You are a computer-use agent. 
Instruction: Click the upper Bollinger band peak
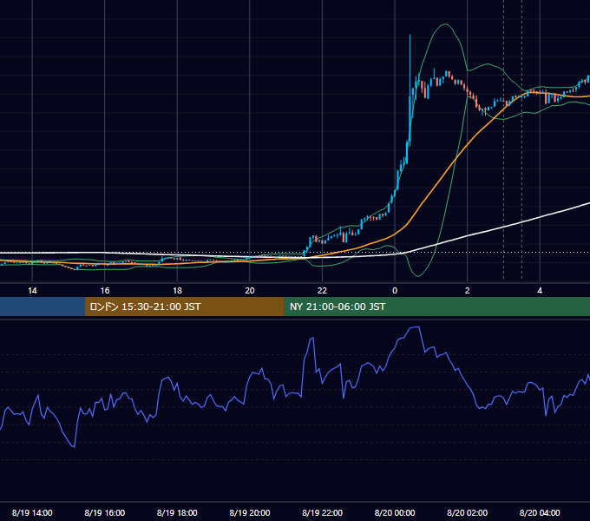coord(445,24)
